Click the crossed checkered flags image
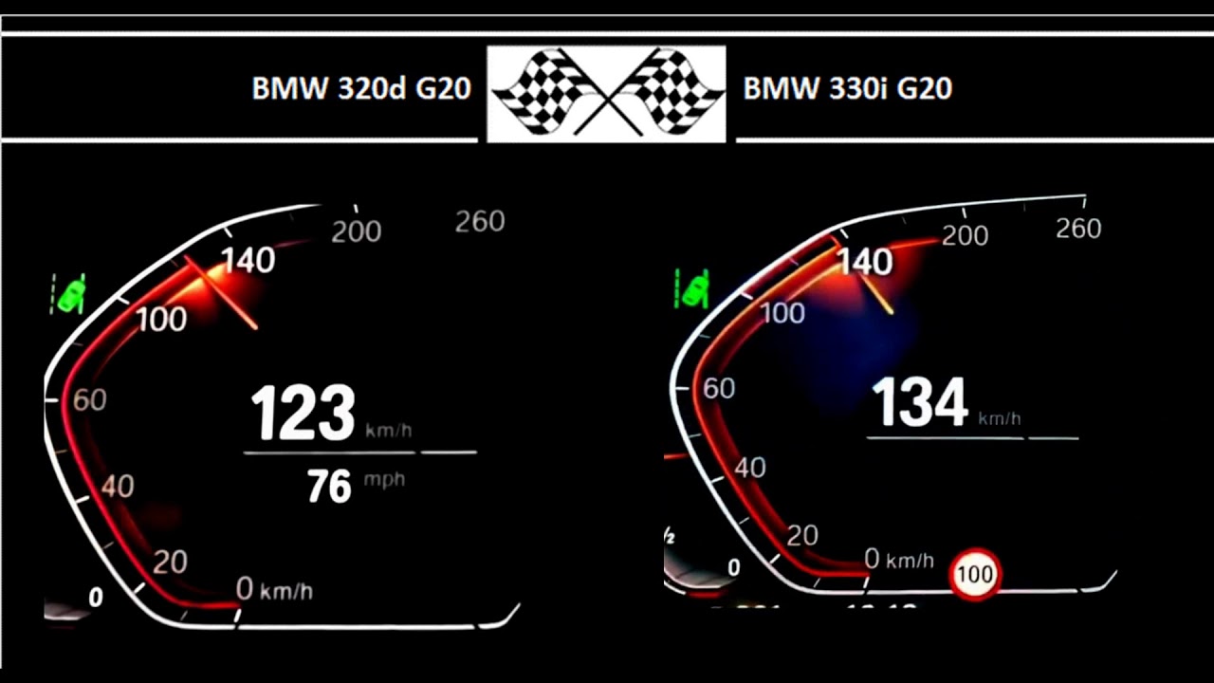The width and height of the screenshot is (1214, 683). (x=606, y=94)
